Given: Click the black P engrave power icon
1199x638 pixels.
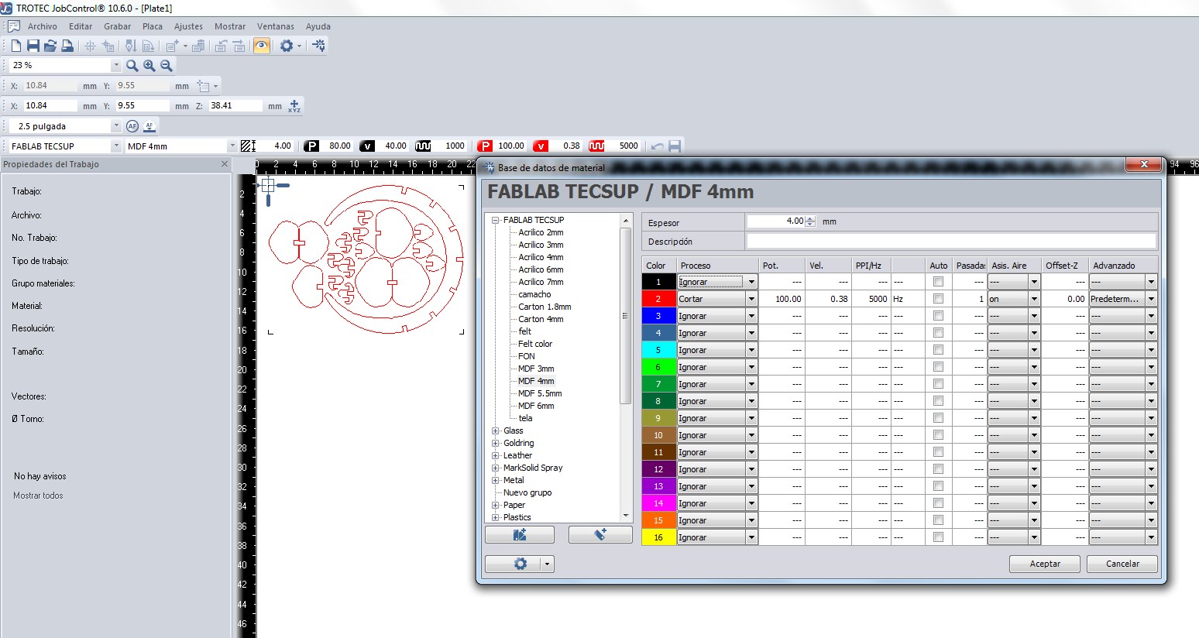Looking at the screenshot, I should 311,146.
